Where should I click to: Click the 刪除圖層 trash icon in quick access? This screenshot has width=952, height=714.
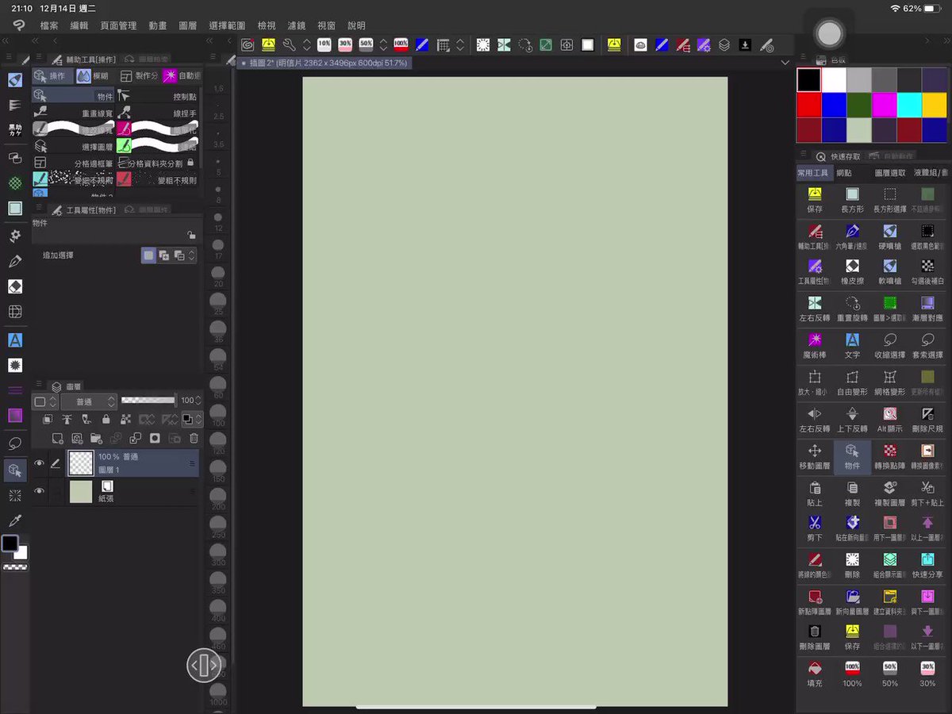tap(815, 631)
